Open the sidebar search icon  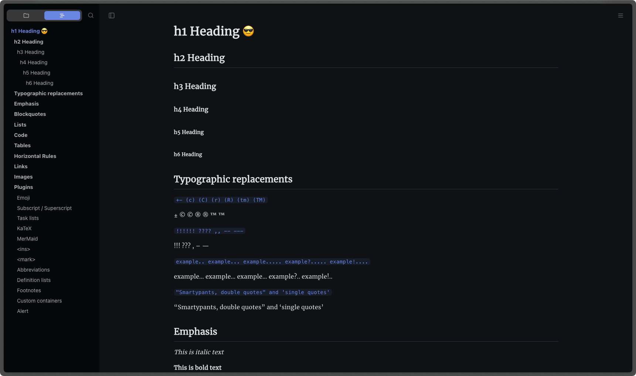tap(91, 15)
